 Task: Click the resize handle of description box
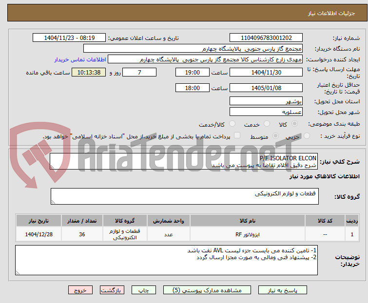52,167
